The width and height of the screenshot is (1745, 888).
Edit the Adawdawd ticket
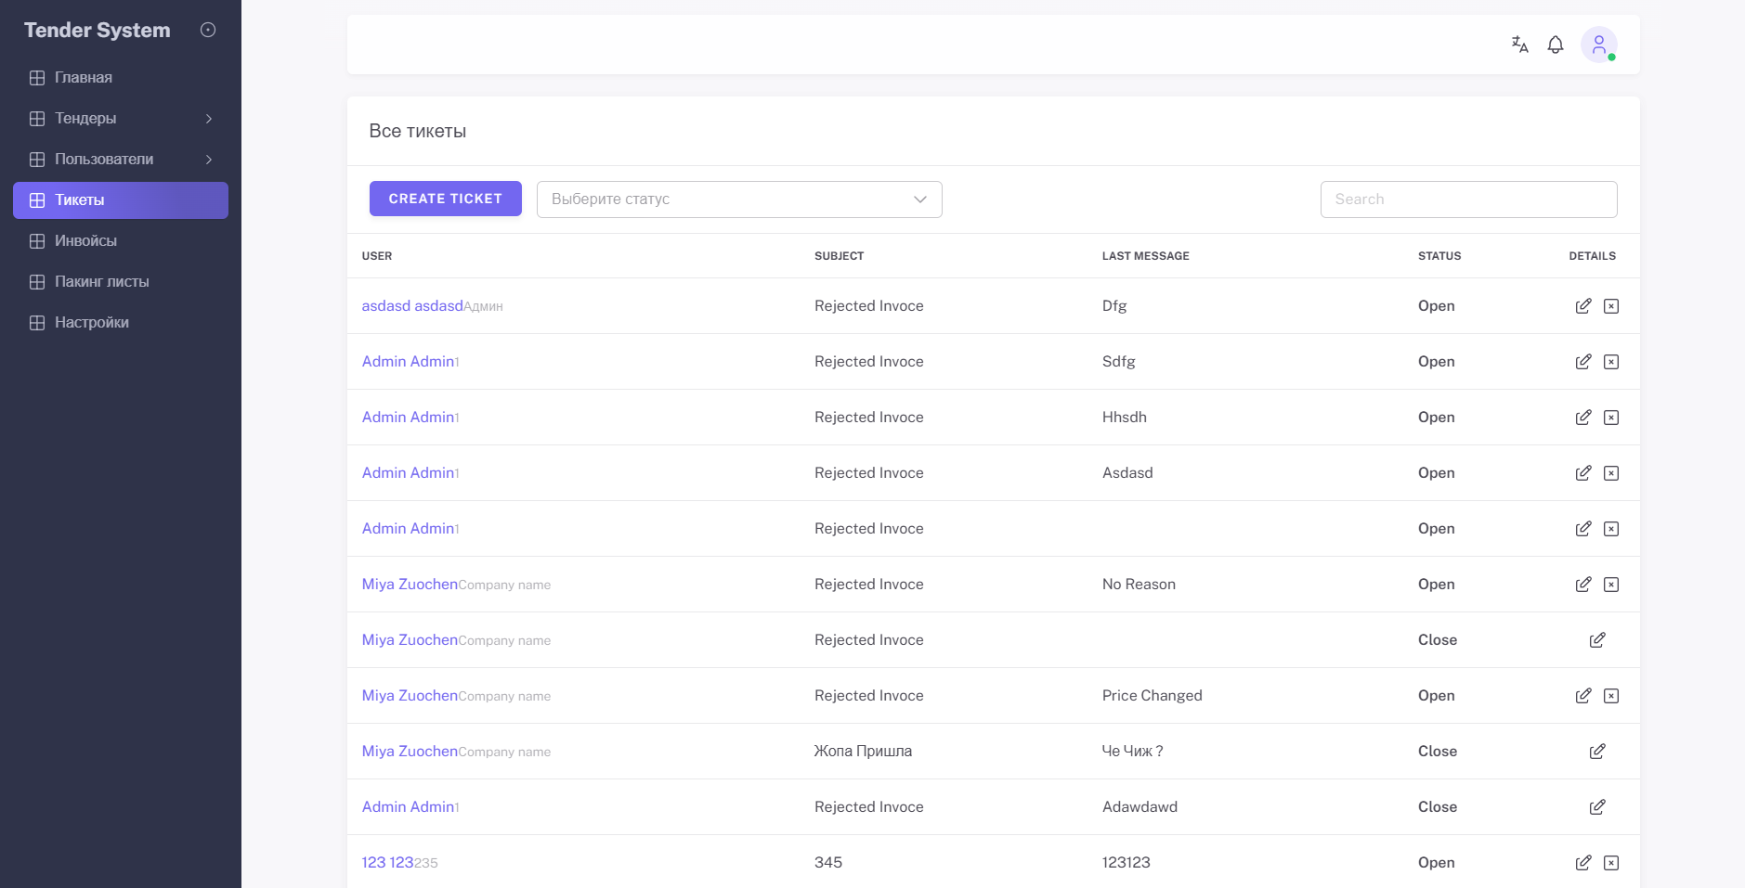(x=1597, y=807)
